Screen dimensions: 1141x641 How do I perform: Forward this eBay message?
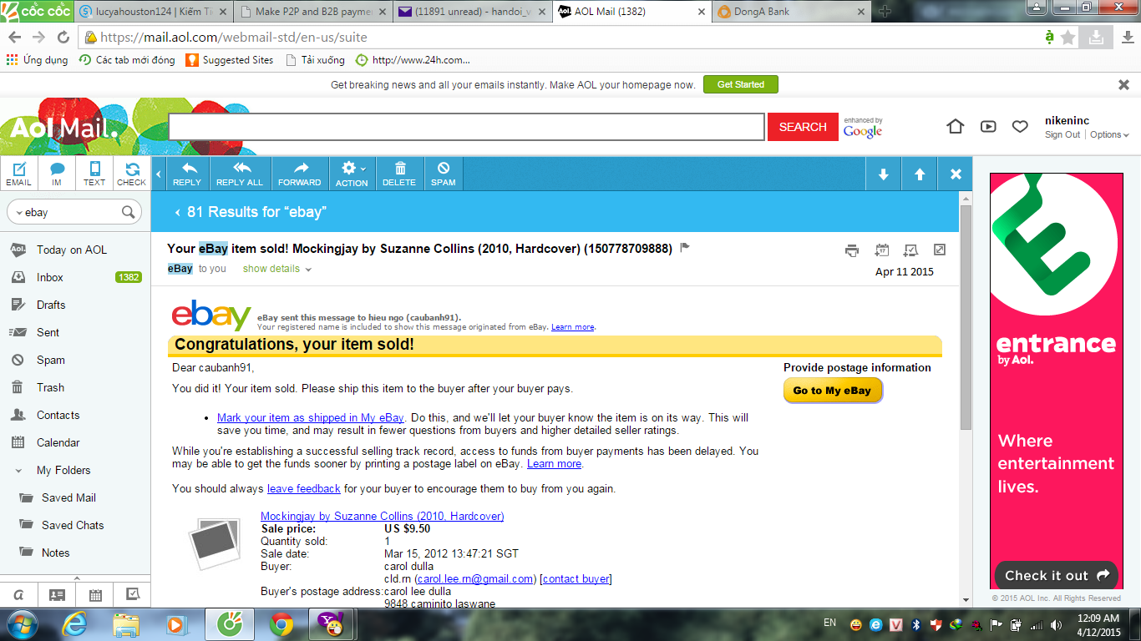click(300, 174)
